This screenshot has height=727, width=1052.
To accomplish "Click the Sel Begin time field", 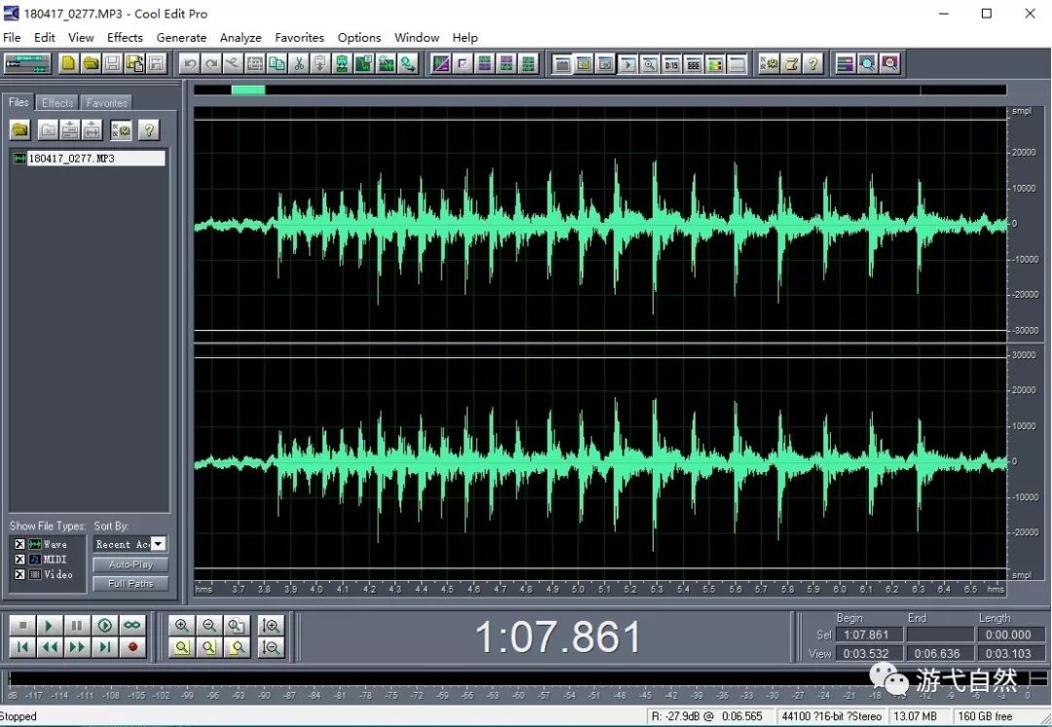I will (x=869, y=635).
